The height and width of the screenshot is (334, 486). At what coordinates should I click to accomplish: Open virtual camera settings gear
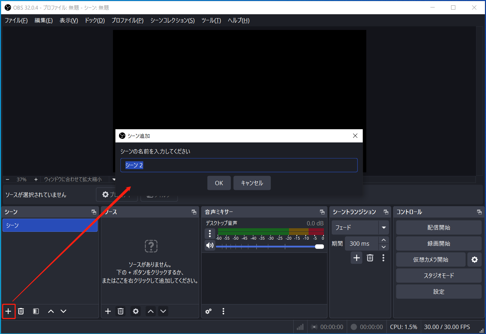[x=474, y=259]
